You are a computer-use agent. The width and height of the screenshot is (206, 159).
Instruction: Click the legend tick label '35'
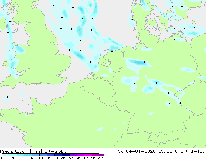(x=78, y=158)
